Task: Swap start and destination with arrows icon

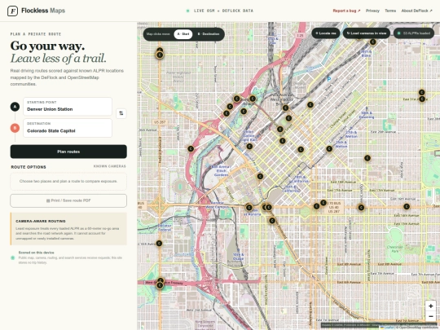Action: [x=121, y=113]
